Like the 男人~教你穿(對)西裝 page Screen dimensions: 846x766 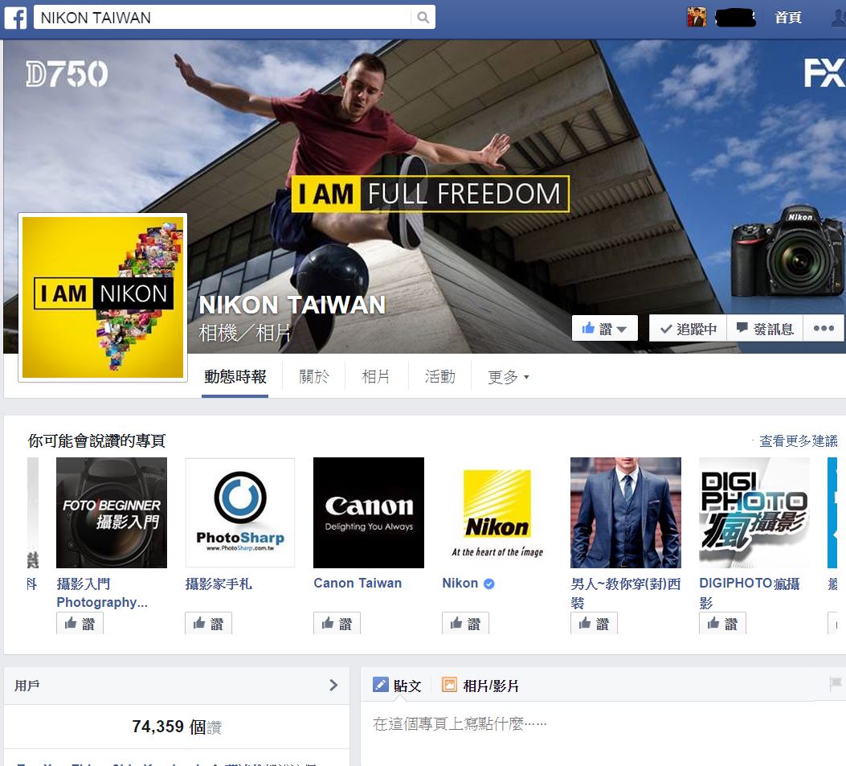tap(594, 624)
